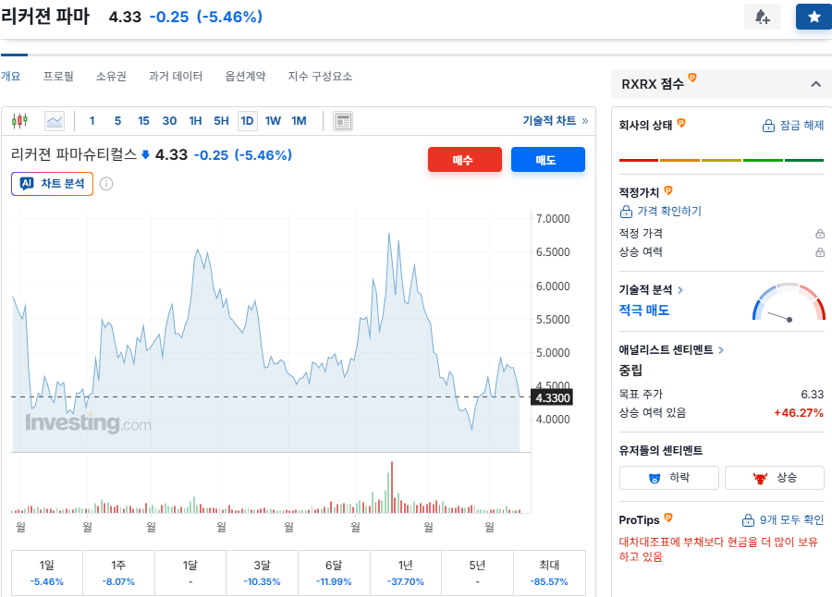
Task: Open the 과거 데이터 tab
Action: pos(175,77)
